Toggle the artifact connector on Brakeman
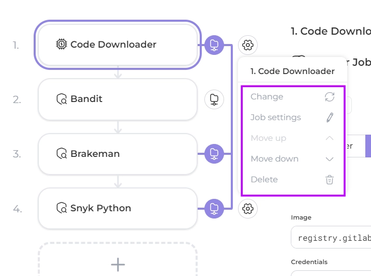 [x=214, y=154]
